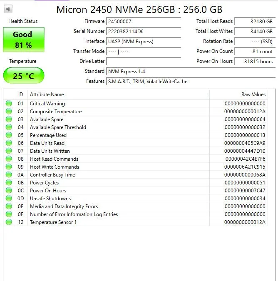Click the empty Drive Letter field
Viewport: 278px width, 281px height.
click(x=143, y=62)
